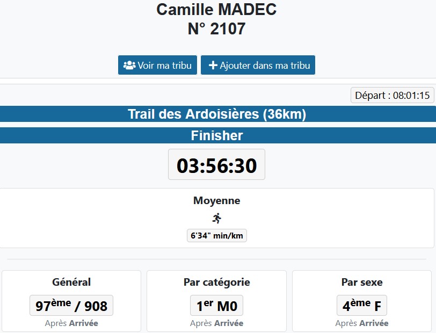Screen dimensions: 436x333
Task: Open the Par sexe ranking card
Action: [362, 282]
